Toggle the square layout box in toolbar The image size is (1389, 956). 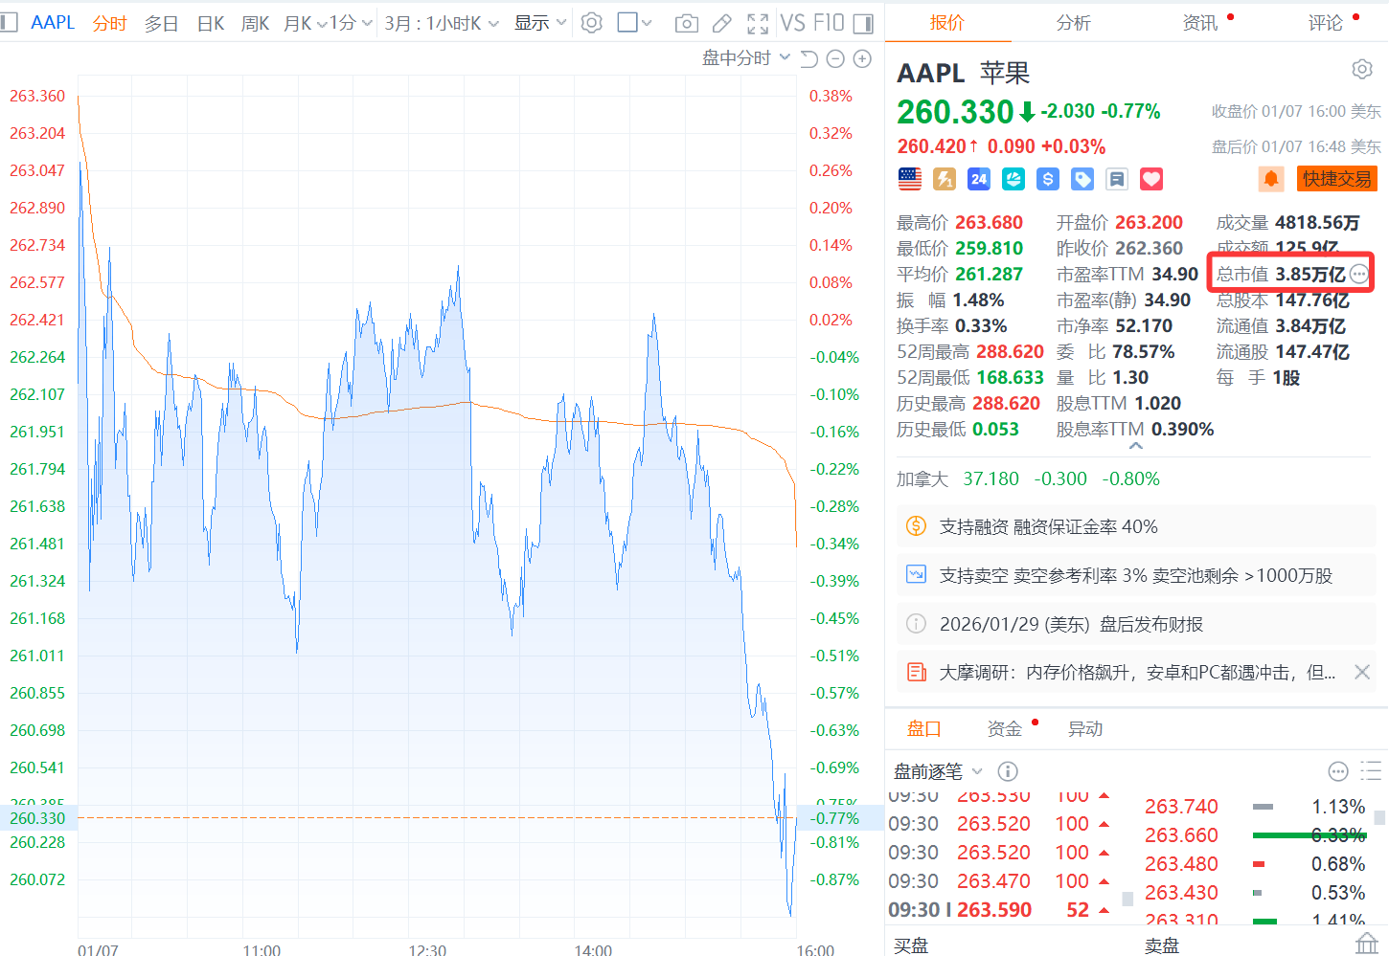(628, 23)
